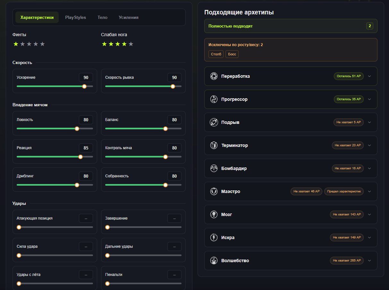
Task: Click the Столб excluded archetype tag
Action: (216, 54)
